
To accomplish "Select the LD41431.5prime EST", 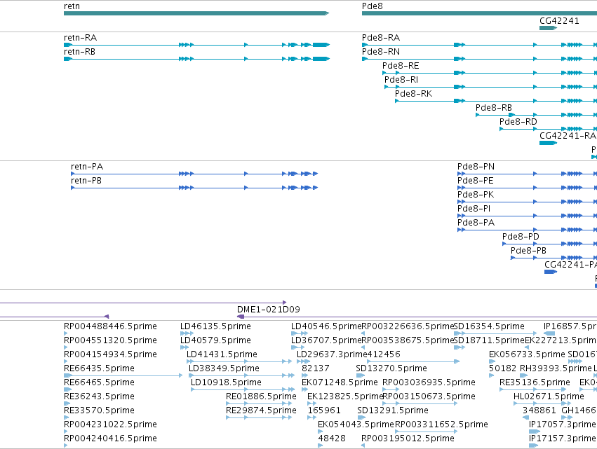I will click(x=239, y=361).
